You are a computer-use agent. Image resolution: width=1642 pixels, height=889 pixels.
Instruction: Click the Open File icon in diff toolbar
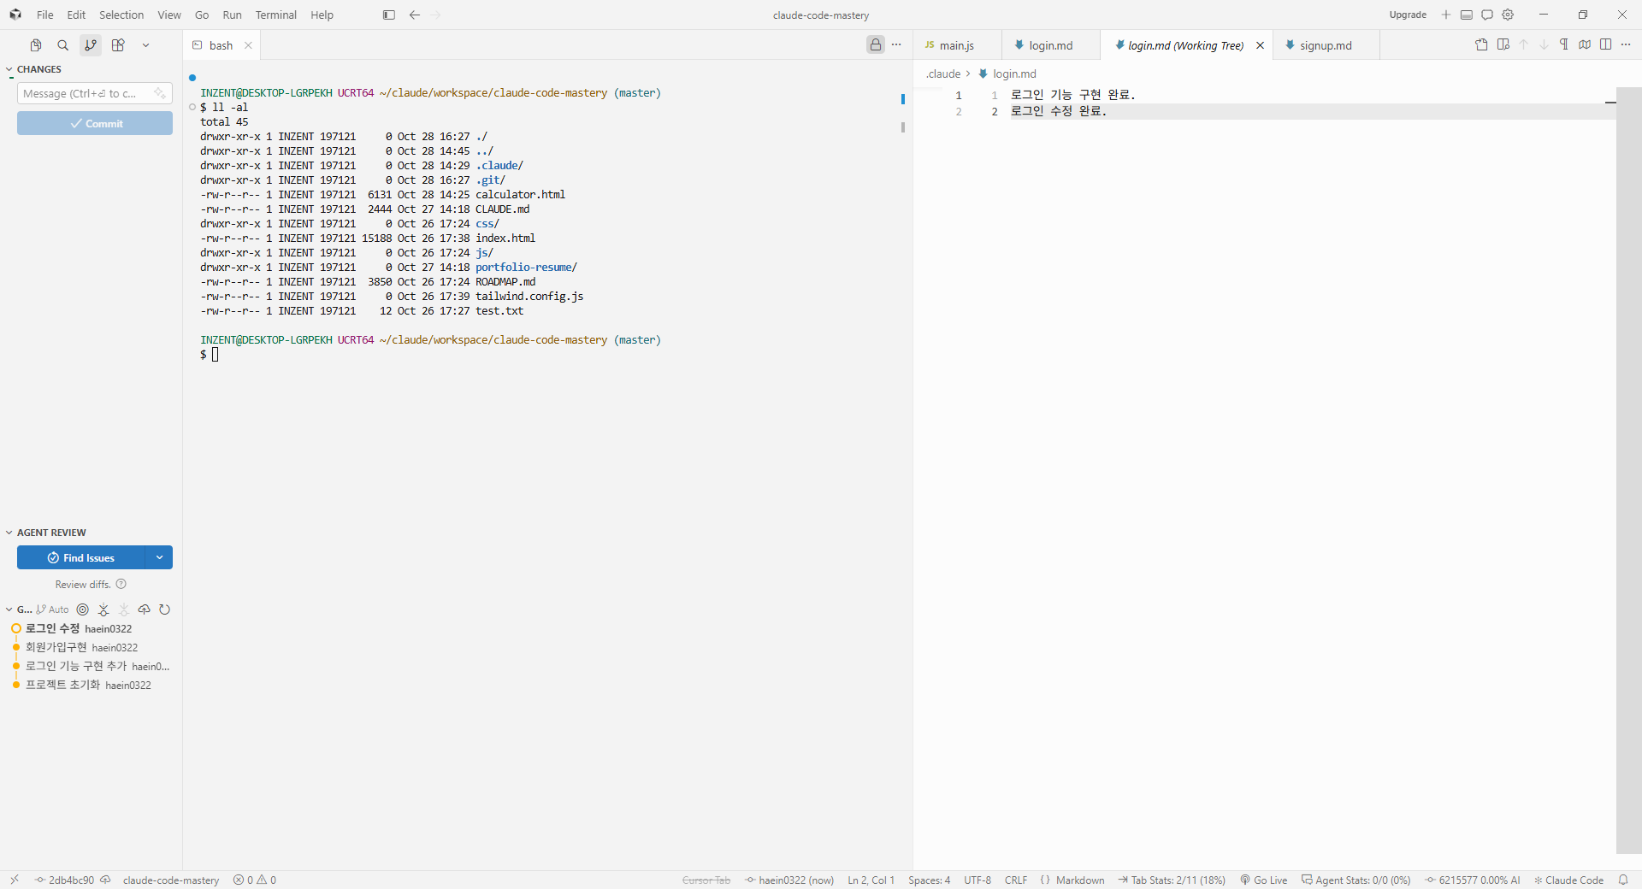point(1482,45)
